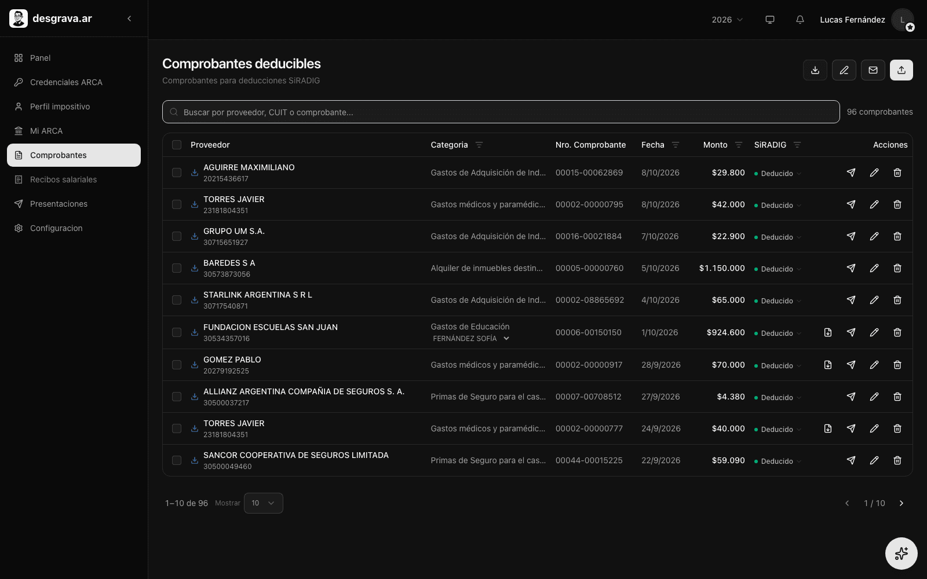Edit the ALLIANZ ARGENTINA comprobante
The height and width of the screenshot is (579, 927).
pos(874,397)
